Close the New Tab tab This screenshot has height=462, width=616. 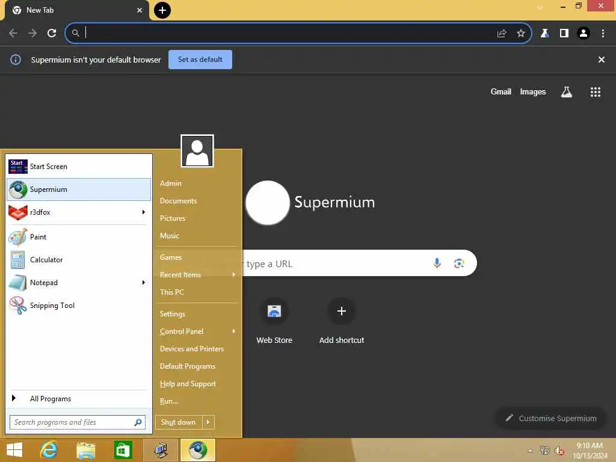point(140,10)
